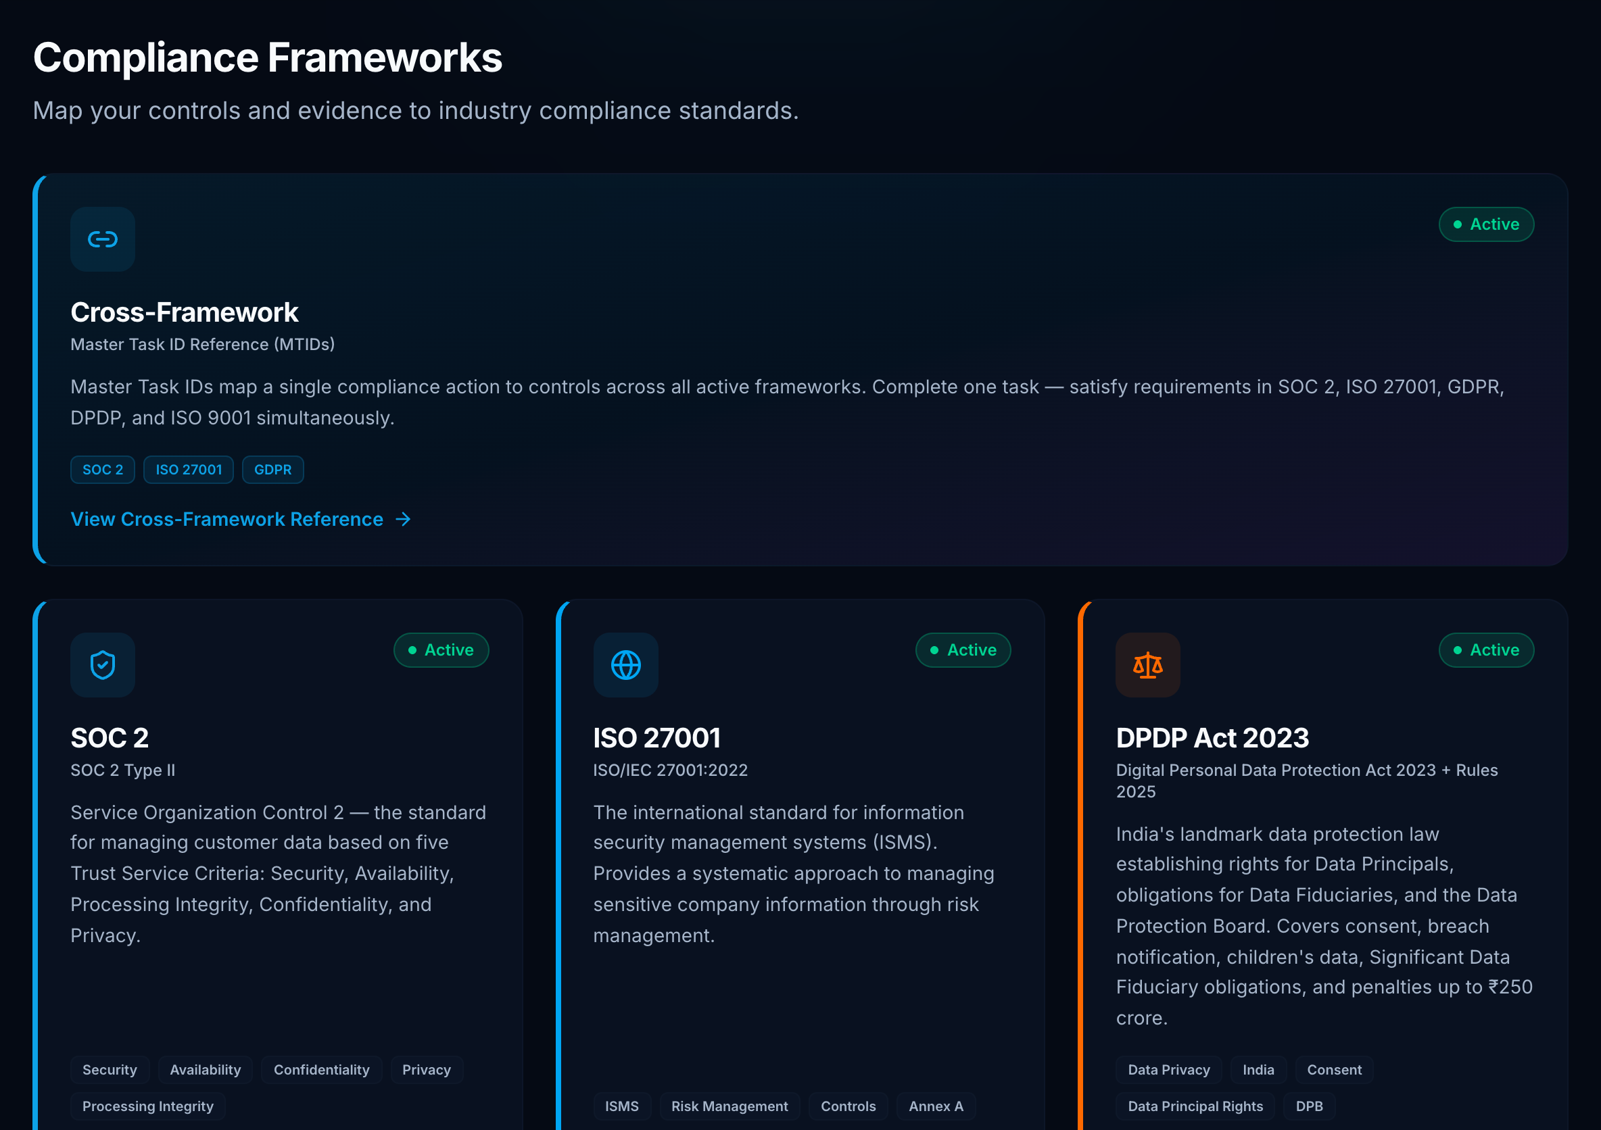Screen dimensions: 1601x1130
Task: Click the 'ISO/IEC 27001:2022' subtitle
Action: [670, 770]
